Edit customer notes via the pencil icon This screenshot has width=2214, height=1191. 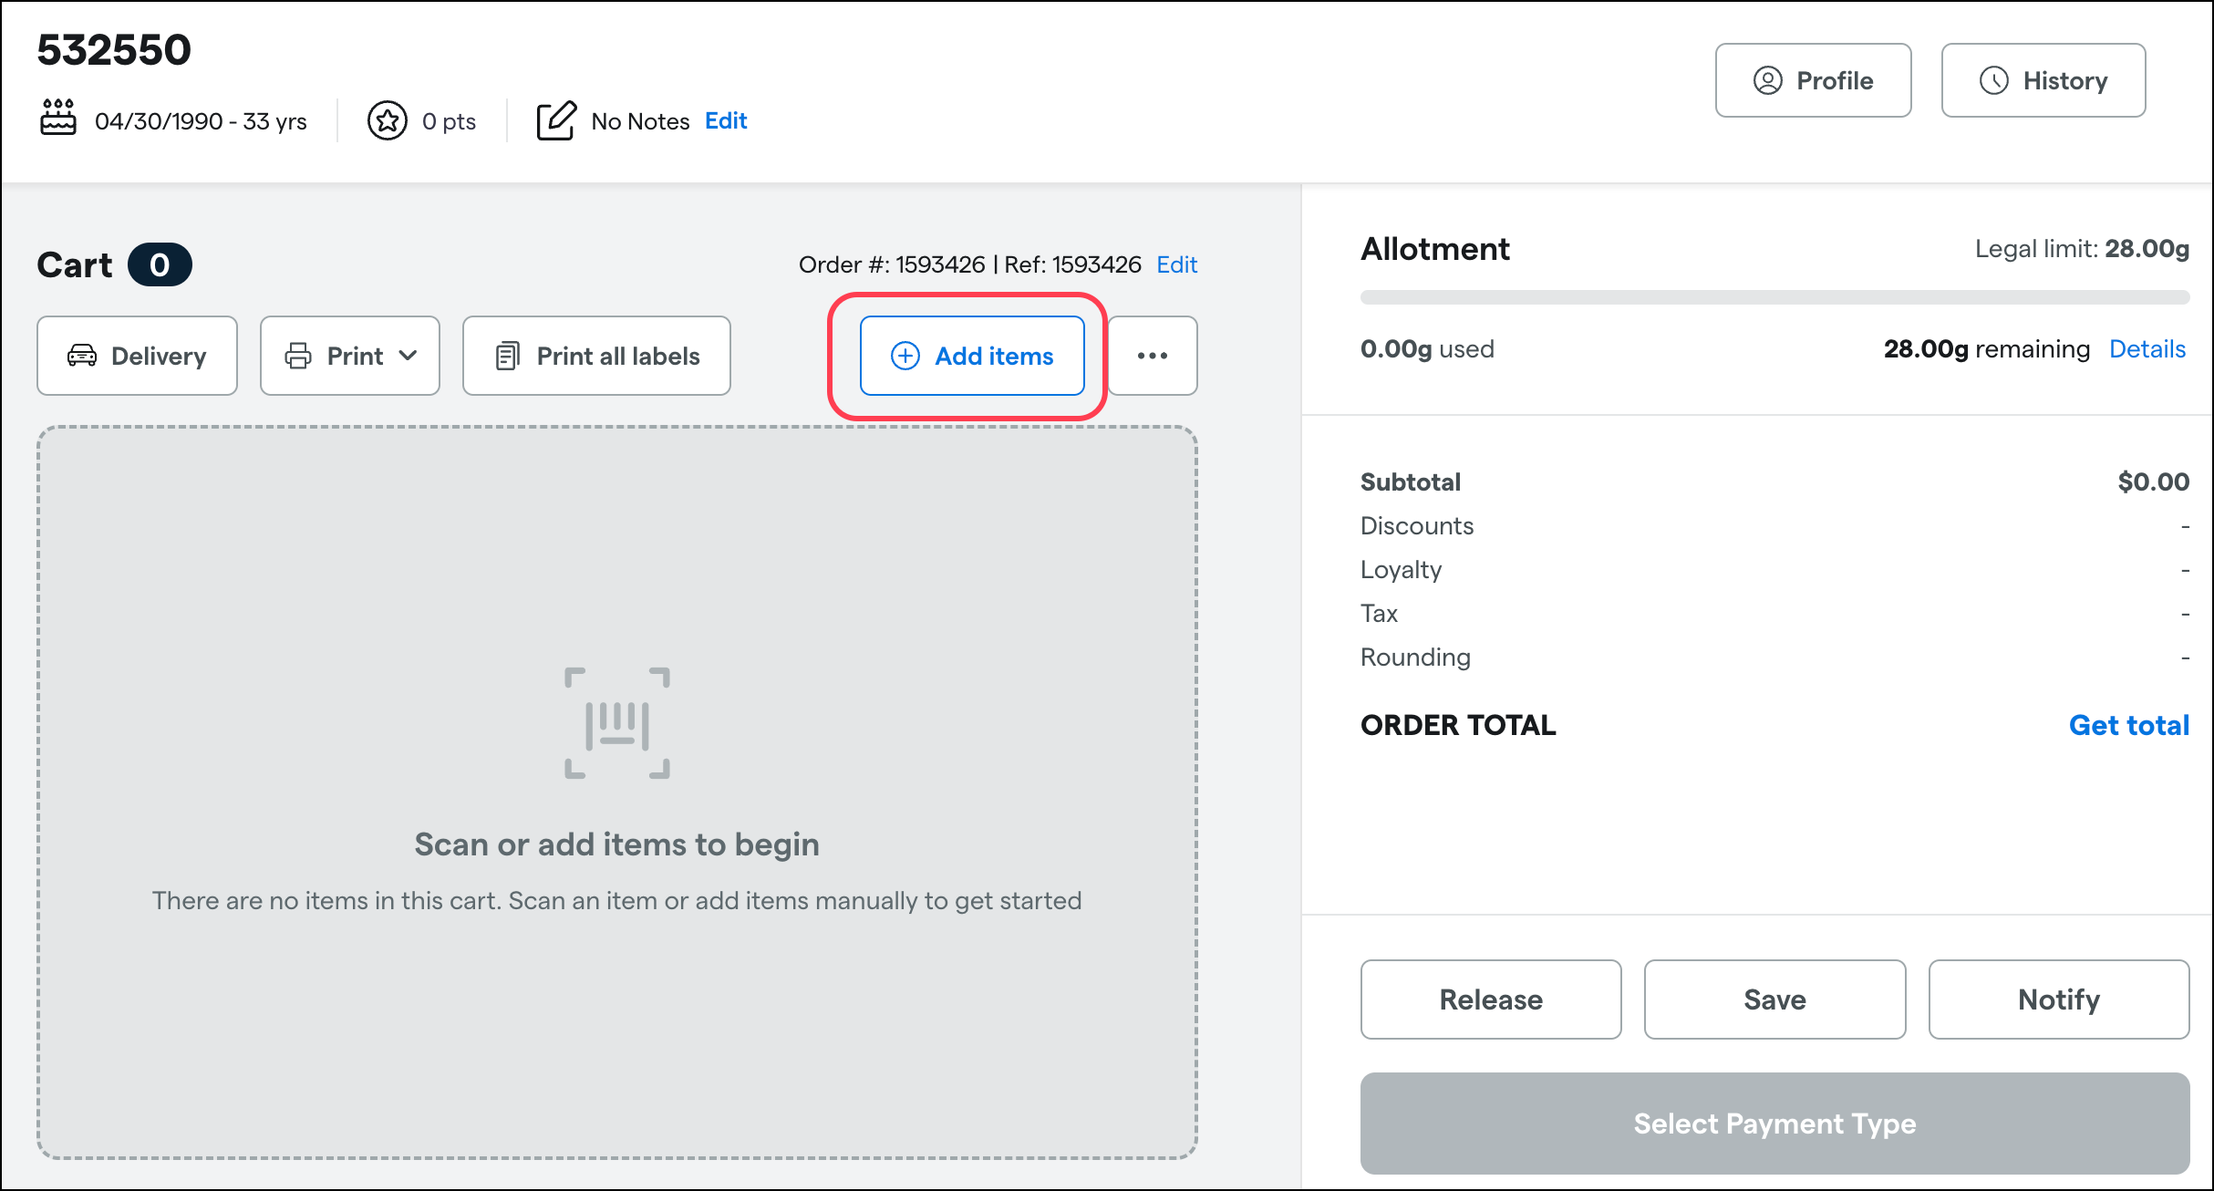pos(556,119)
